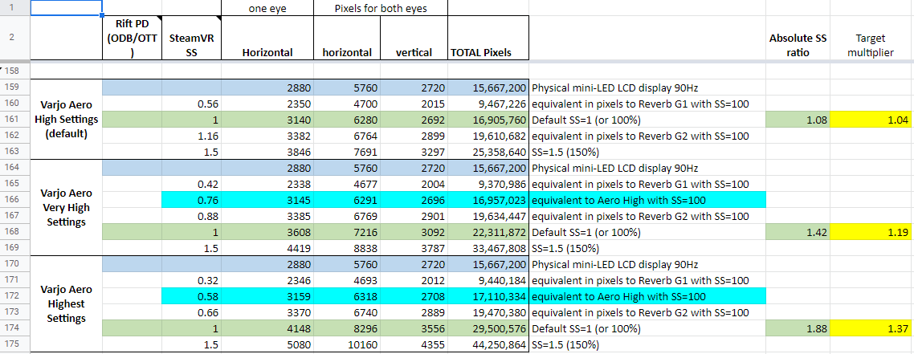Select row 161 'Default SS=1 (or 100%)' text
Viewport: 914px width, 354px height.
pos(586,120)
